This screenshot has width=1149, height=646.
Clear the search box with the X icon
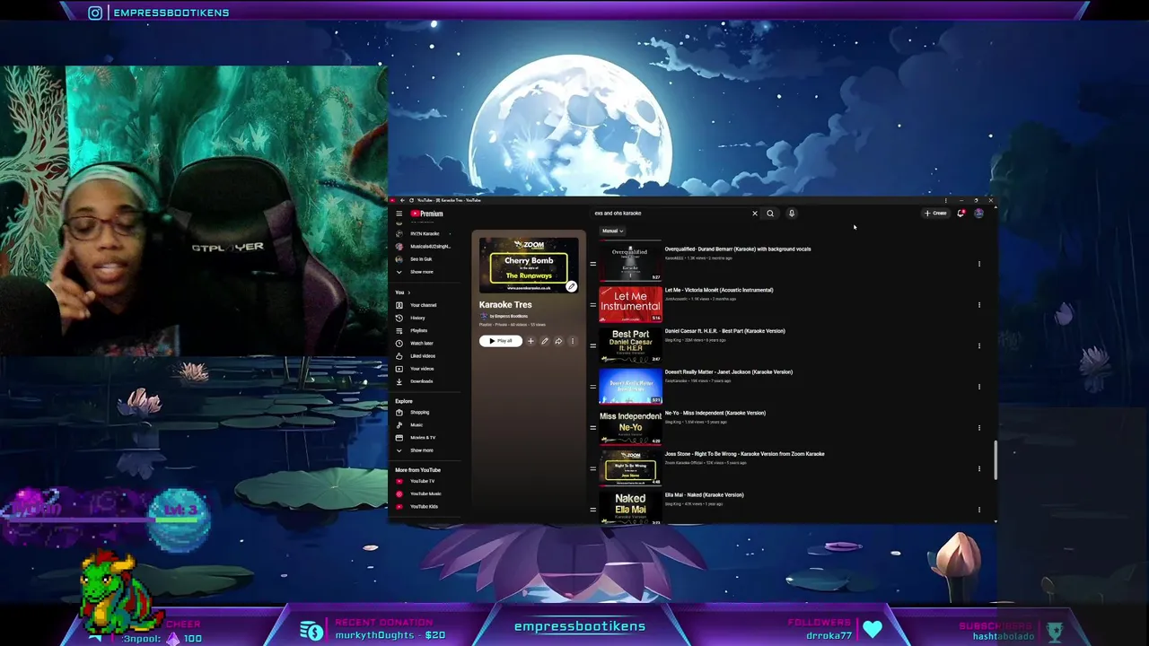[x=755, y=214]
